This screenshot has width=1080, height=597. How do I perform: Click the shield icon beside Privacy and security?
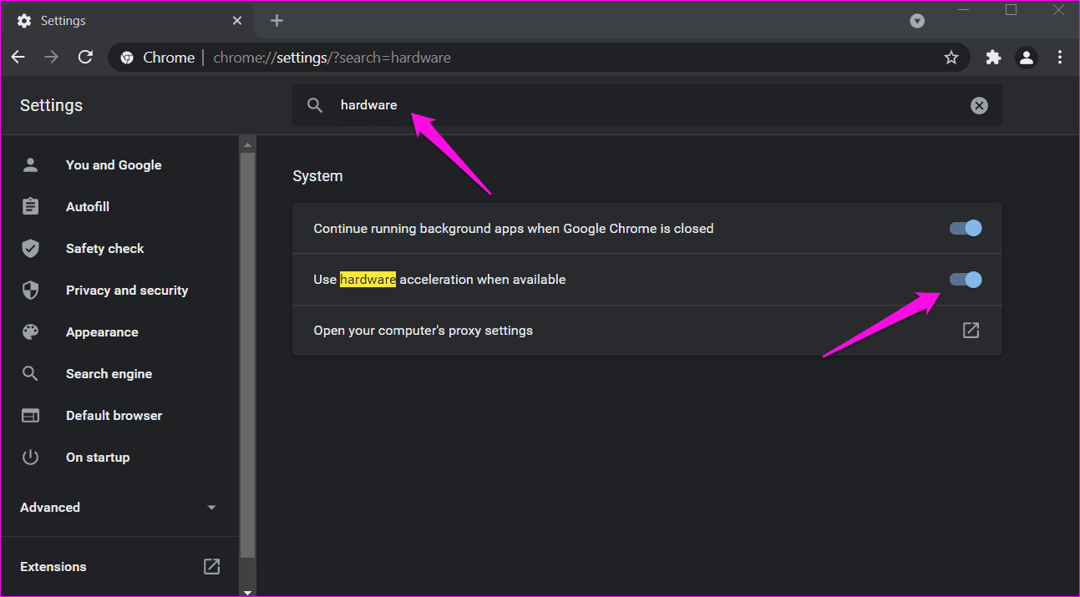pyautogui.click(x=31, y=290)
